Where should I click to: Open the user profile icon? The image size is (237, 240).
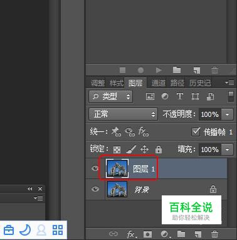[41, 230]
